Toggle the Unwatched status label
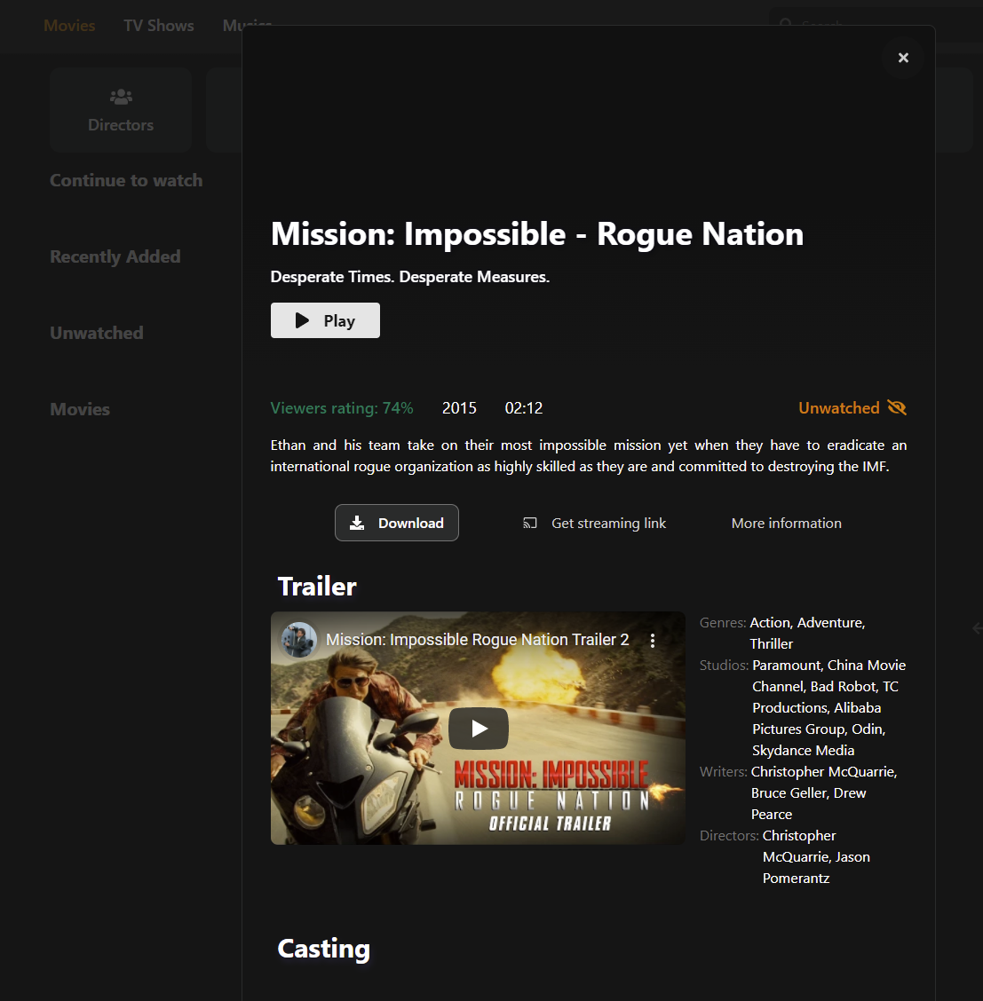983x1001 pixels. (x=838, y=408)
